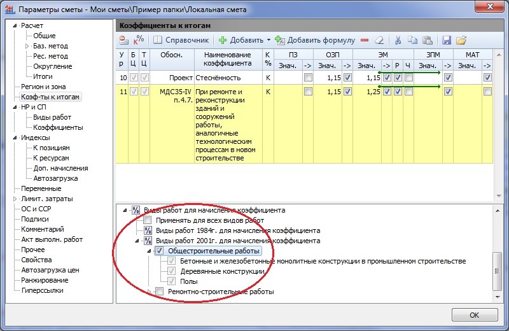The width and height of the screenshot is (509, 331).
Task: Collapse the Расчет tree node
Action: [x=15, y=25]
